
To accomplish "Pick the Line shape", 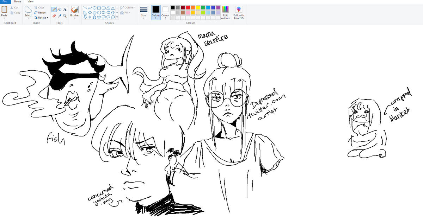I will (86, 8).
